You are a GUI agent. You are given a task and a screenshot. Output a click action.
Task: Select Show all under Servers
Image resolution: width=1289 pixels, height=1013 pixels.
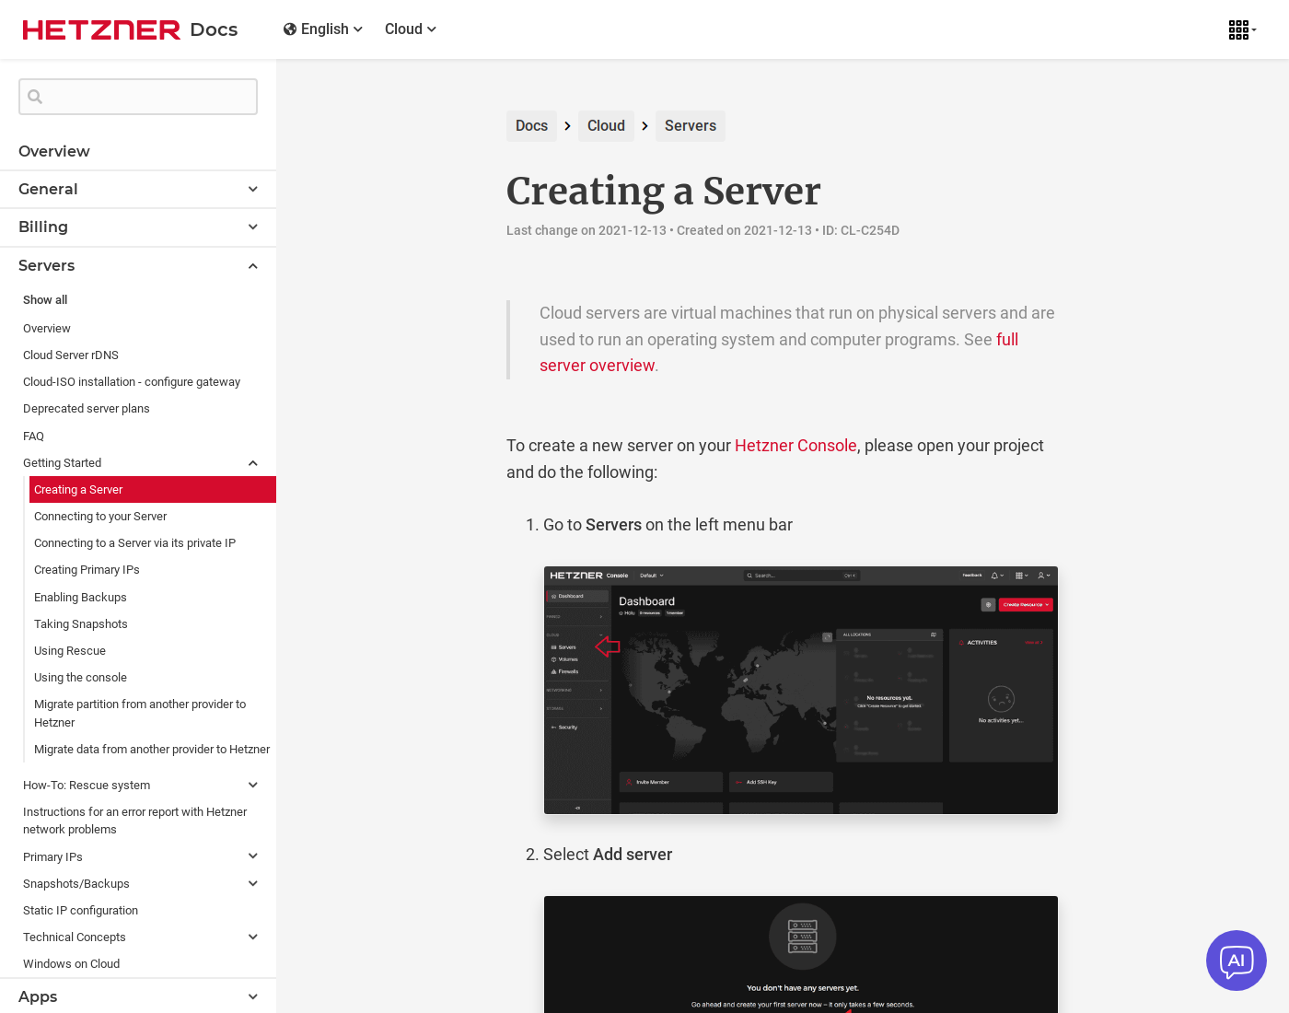click(x=45, y=300)
